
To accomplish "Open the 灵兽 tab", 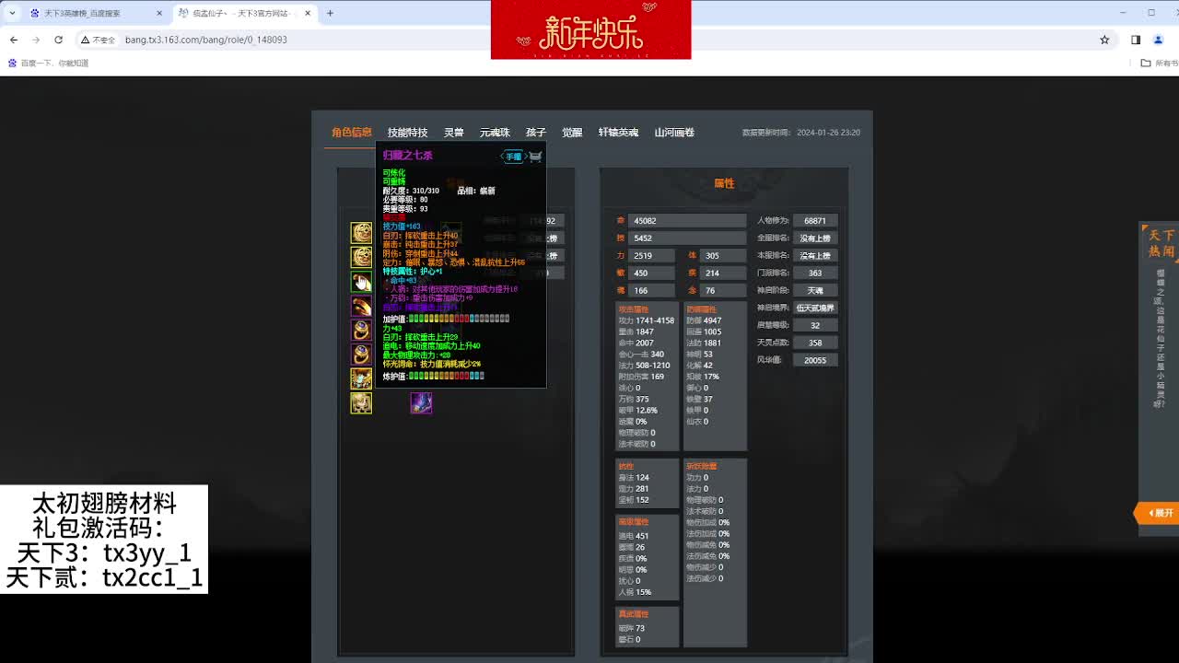I will [453, 133].
